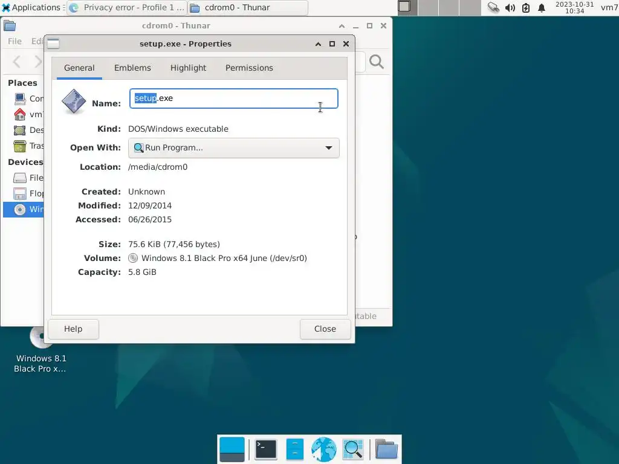Switch to cdrom0 - Thunar taskbar item
The height and width of the screenshot is (464, 619).
(x=247, y=7)
